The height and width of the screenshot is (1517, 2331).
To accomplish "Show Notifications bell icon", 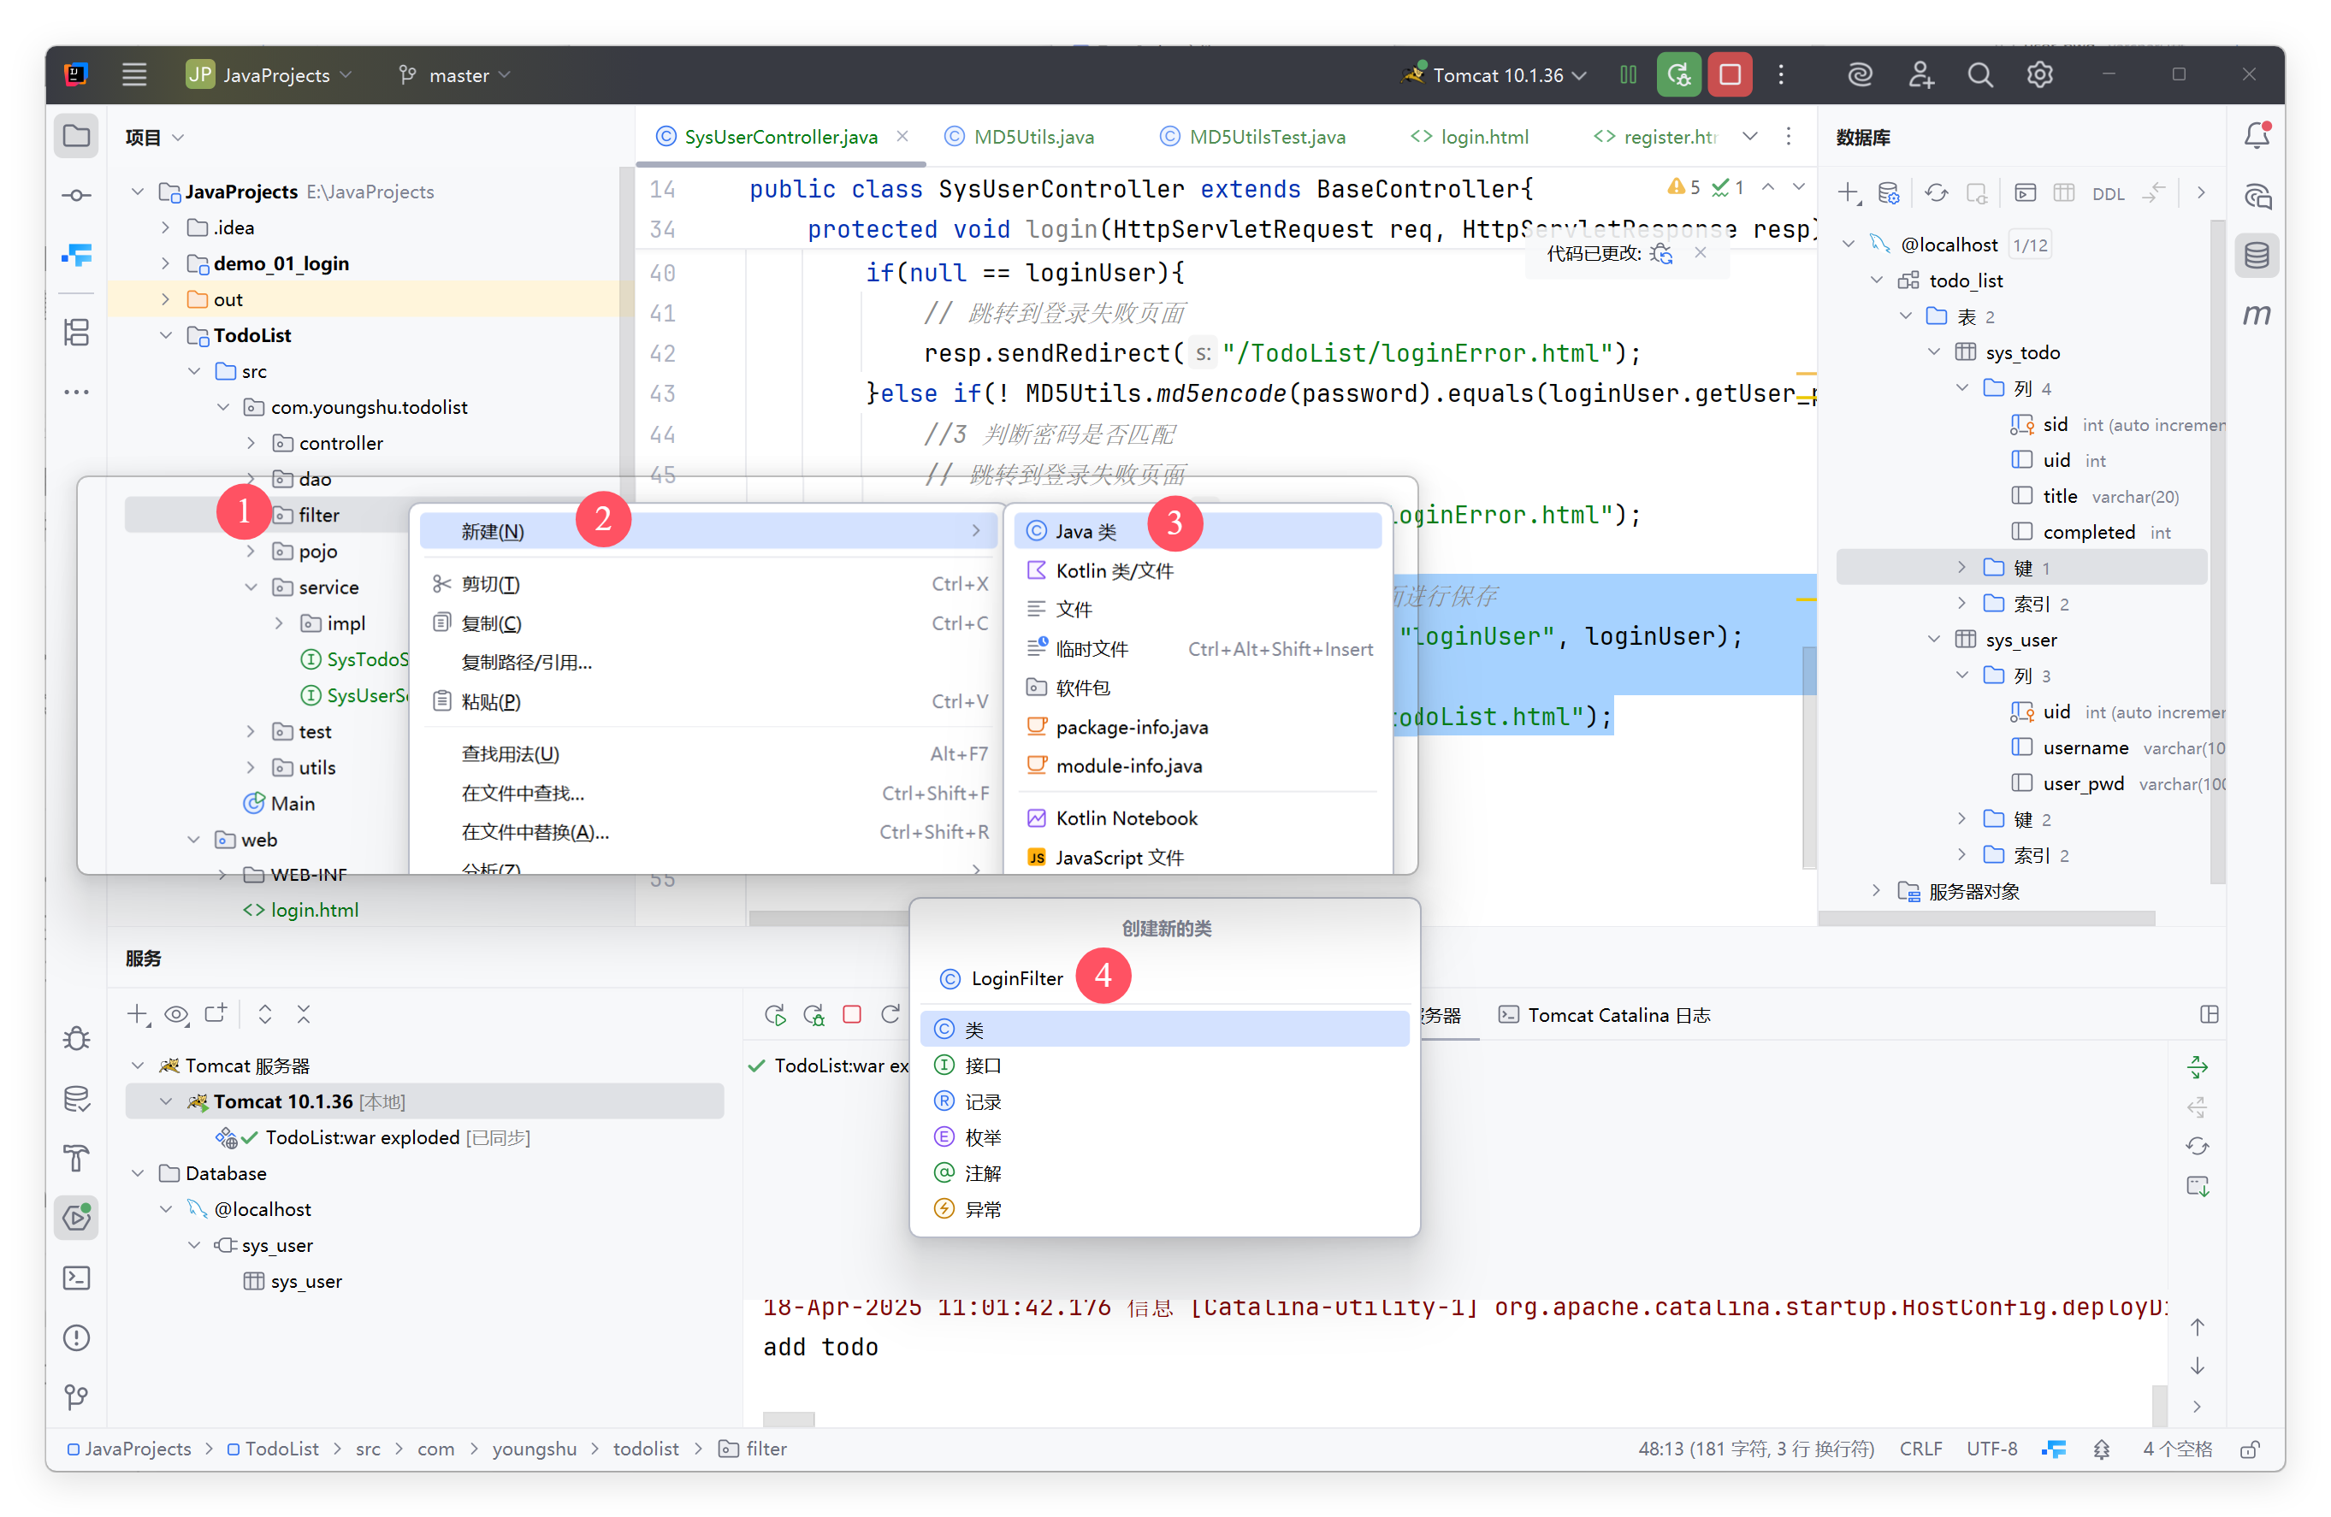I will click(x=2257, y=136).
